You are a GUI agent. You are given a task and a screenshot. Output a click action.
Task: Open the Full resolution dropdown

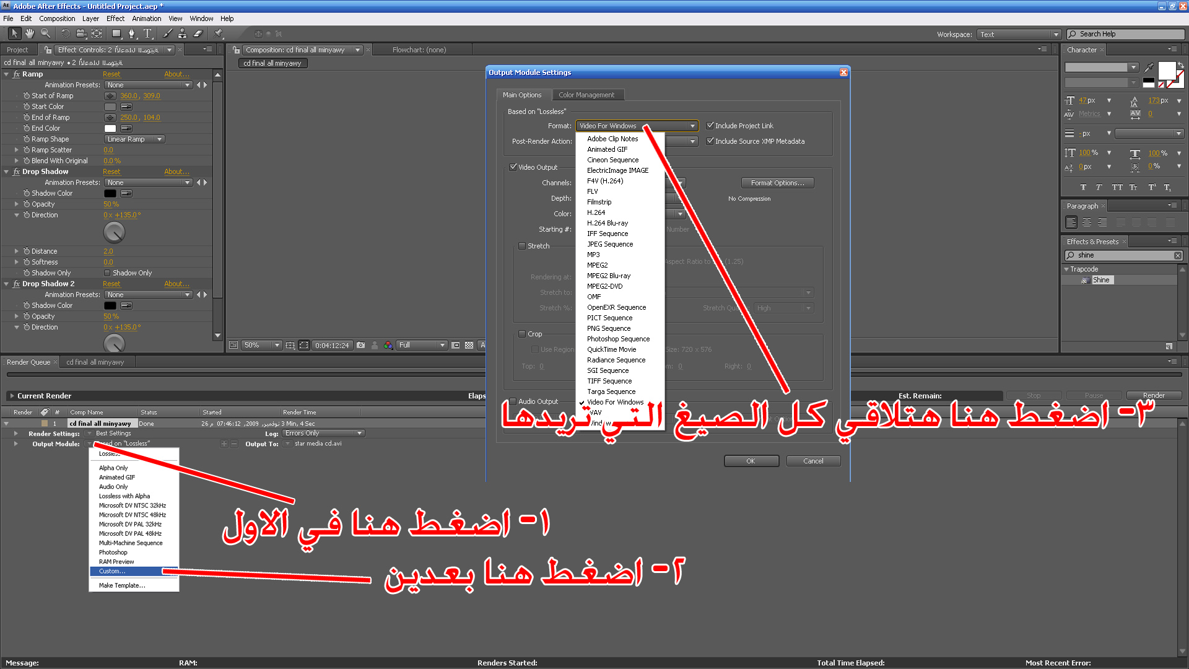[422, 345]
